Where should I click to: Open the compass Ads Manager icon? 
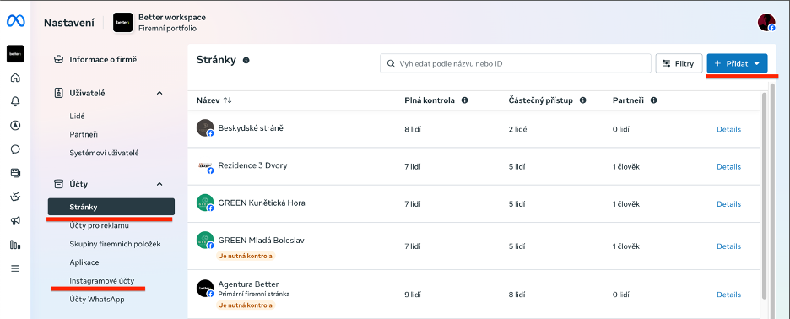pos(15,125)
